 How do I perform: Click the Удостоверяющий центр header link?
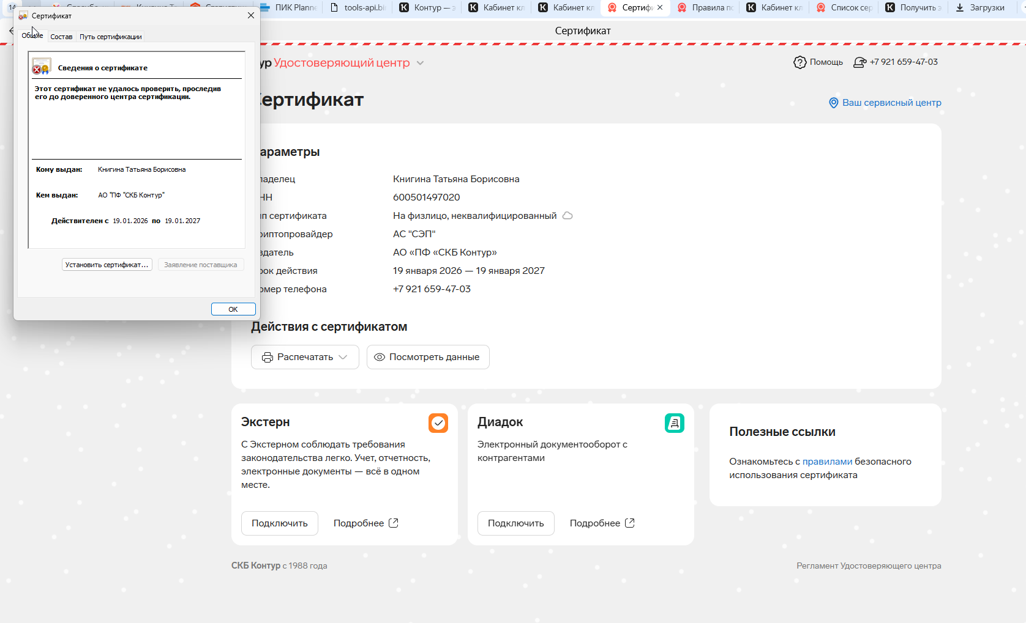click(342, 63)
